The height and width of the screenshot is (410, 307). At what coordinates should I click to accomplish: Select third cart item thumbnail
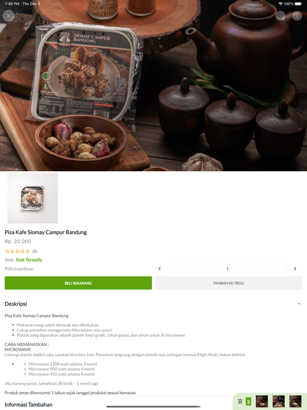coord(295,401)
